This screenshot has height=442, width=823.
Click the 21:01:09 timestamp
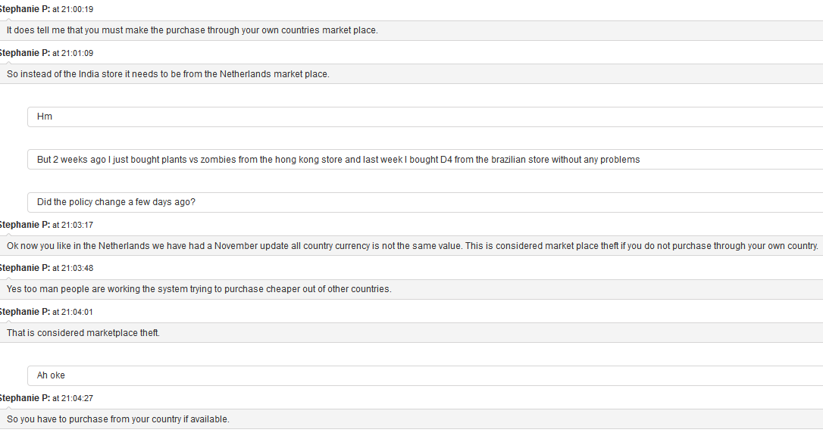(73, 53)
